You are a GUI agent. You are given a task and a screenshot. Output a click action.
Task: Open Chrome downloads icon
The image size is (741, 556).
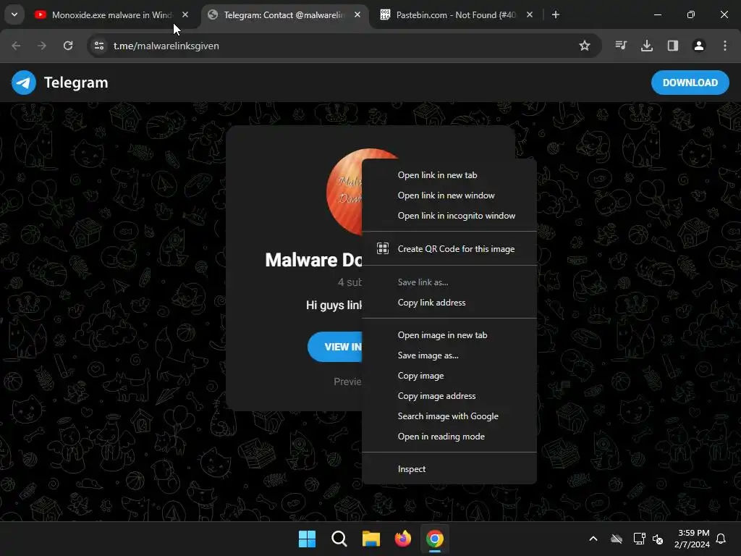(647, 46)
